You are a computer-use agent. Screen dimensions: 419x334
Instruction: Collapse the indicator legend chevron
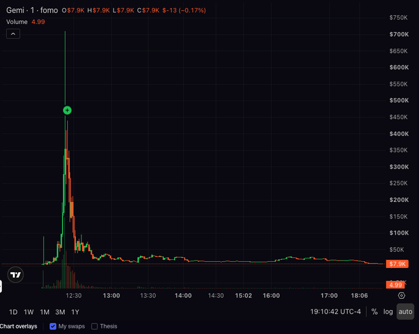tap(13, 34)
